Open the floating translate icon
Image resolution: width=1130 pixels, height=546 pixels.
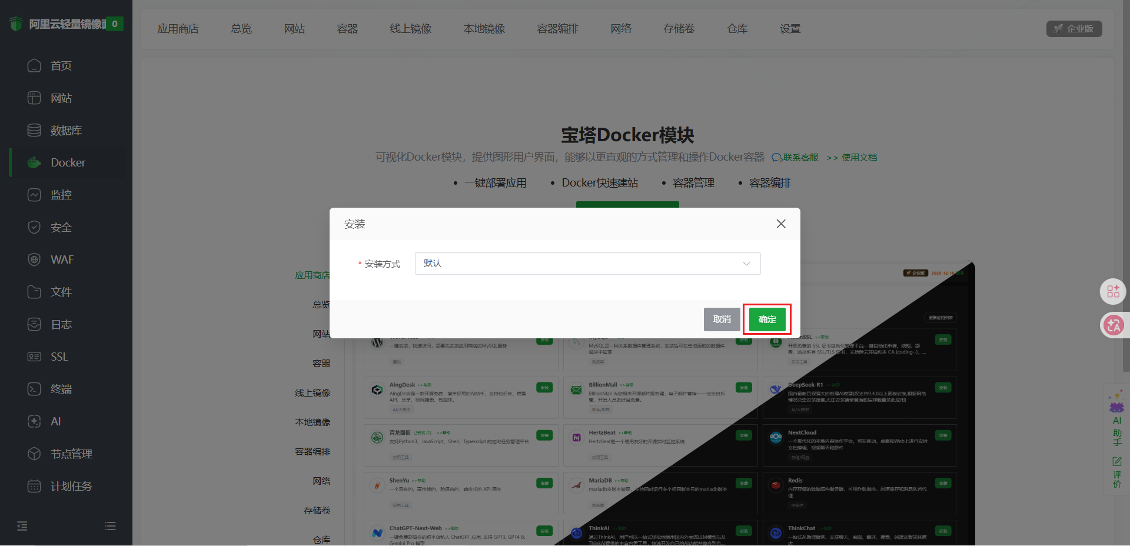[1113, 325]
